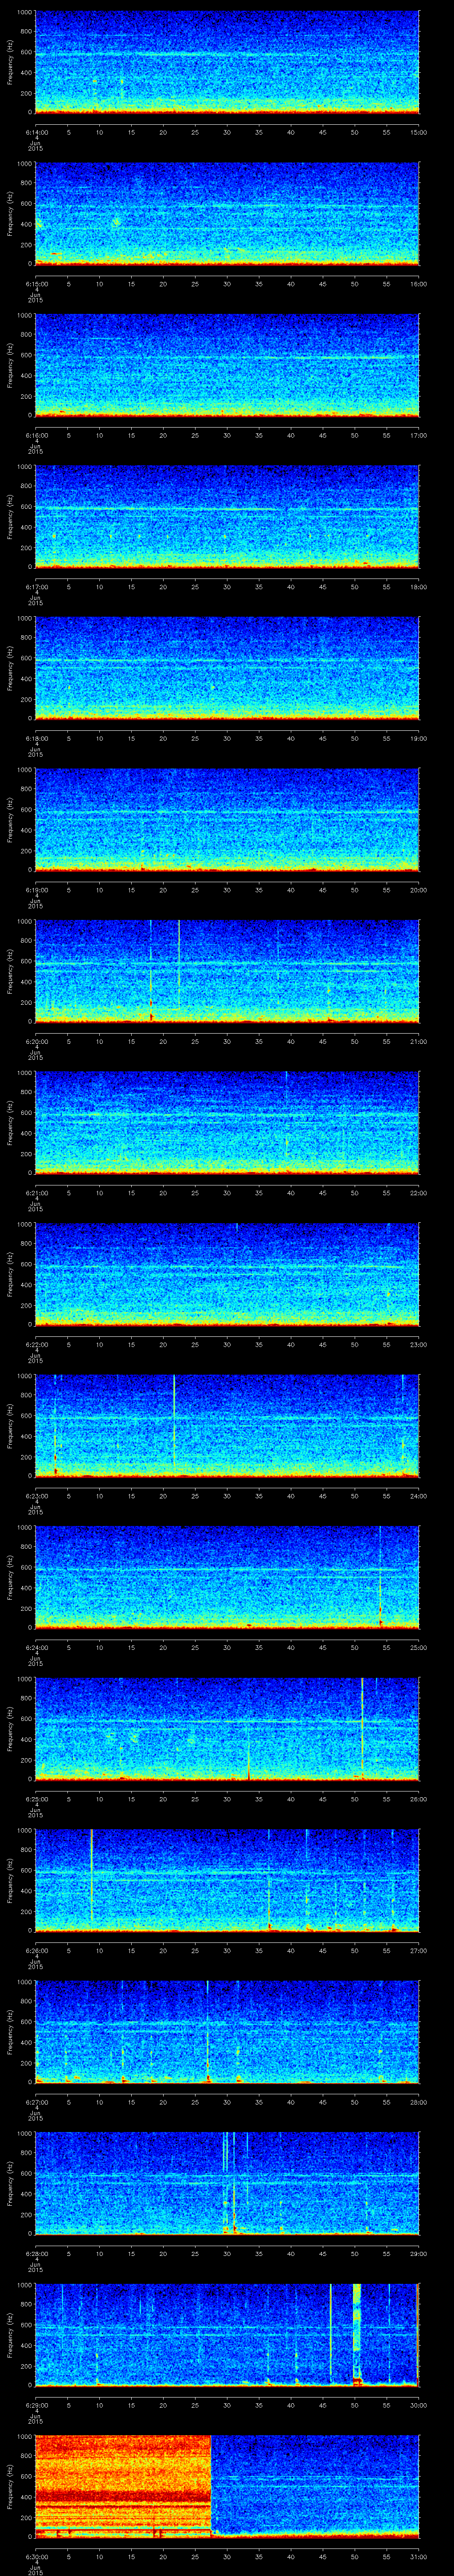454x2576 pixels.
Task: Click the "6:23:00" start time label
Action: coord(36,1495)
